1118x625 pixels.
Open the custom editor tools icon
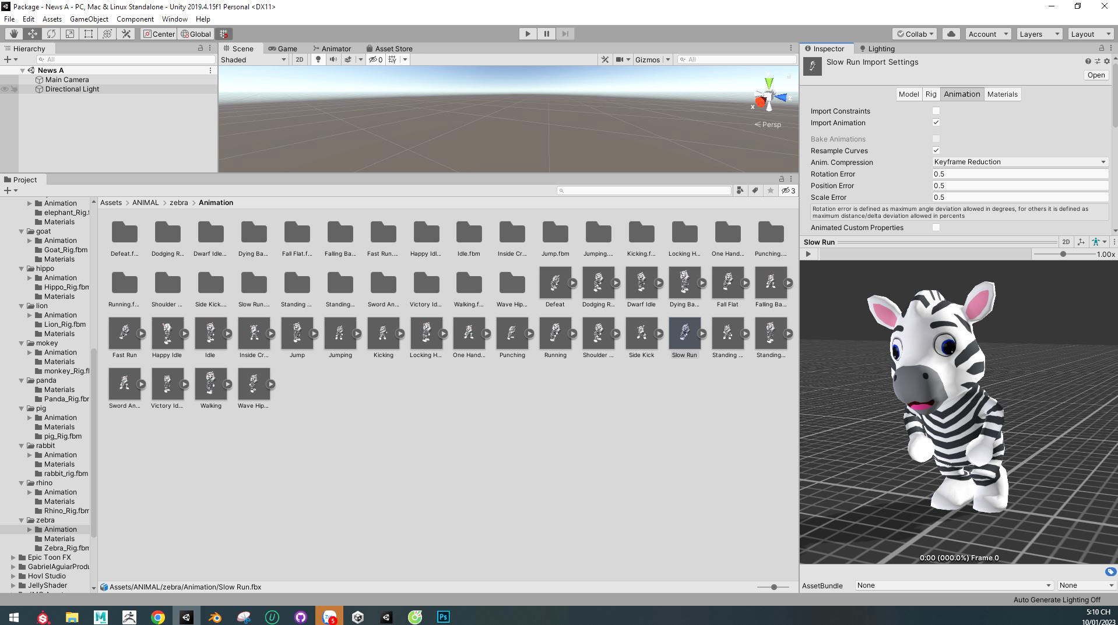[125, 34]
